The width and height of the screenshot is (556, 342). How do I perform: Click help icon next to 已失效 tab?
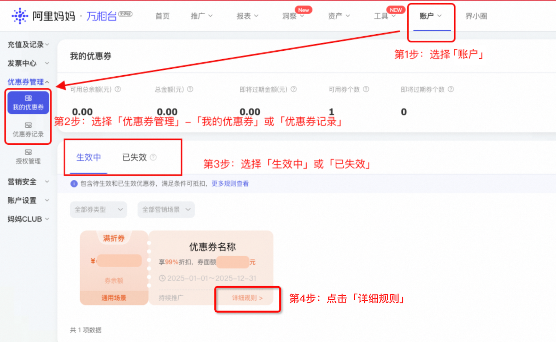click(153, 157)
